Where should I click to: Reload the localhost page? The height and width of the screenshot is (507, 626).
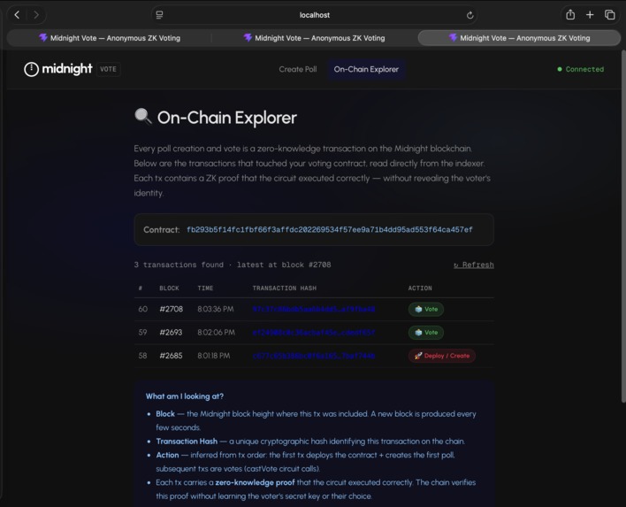469,15
